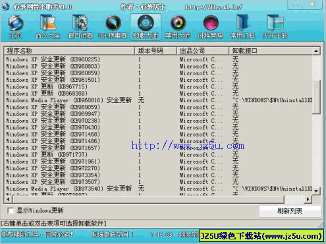Click the horizontal scrollbar thumb
Screen dimensions: 326x244
(x=148, y=199)
